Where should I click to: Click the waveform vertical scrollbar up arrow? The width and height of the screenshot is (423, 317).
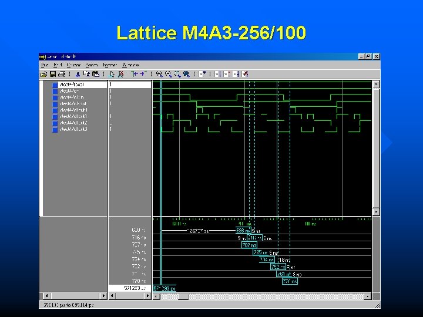coord(376,84)
